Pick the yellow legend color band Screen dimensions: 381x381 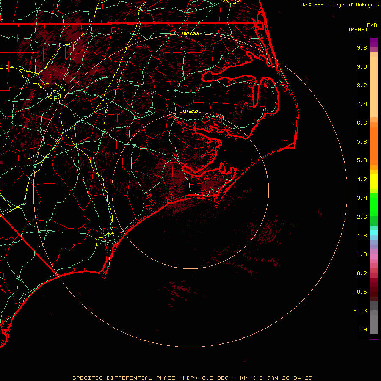pos(374,181)
